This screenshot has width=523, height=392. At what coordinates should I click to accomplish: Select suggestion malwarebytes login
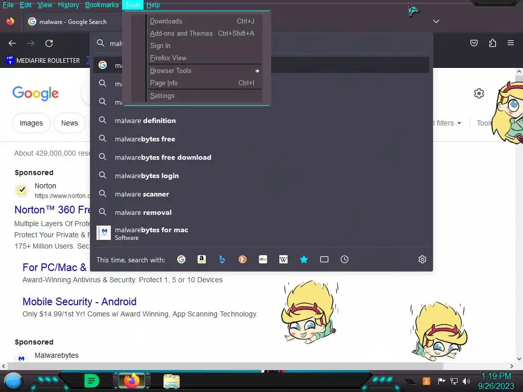pos(261,176)
